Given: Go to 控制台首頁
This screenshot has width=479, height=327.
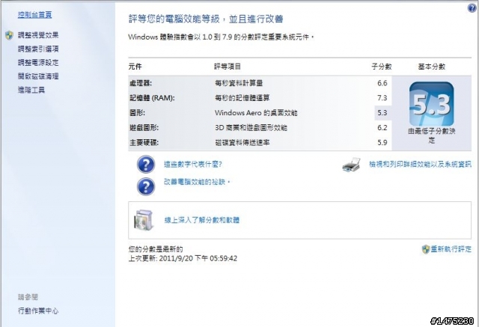Looking at the screenshot, I should point(35,15).
